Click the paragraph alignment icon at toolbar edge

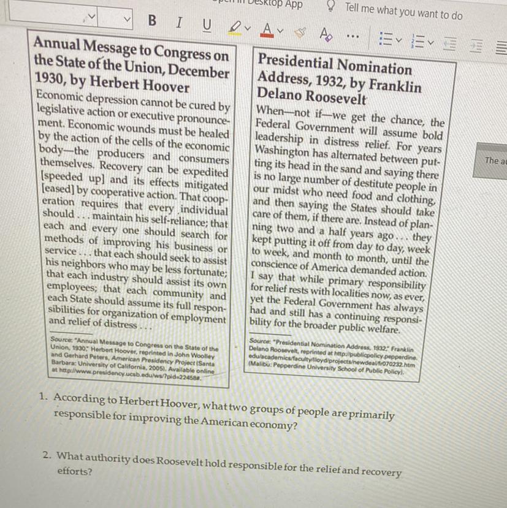click(501, 48)
